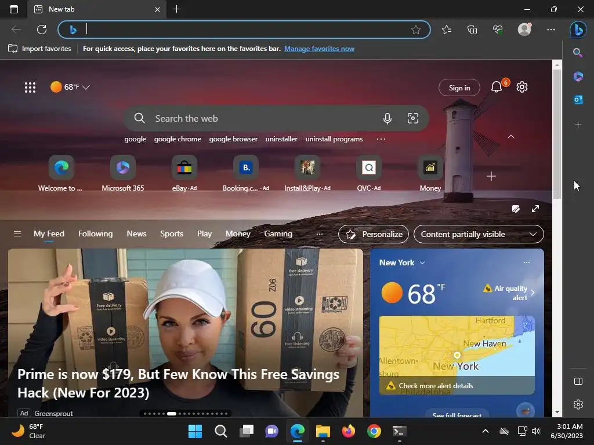Open a new tab plus button
Viewport: 594px width, 445px height.
pos(176,9)
